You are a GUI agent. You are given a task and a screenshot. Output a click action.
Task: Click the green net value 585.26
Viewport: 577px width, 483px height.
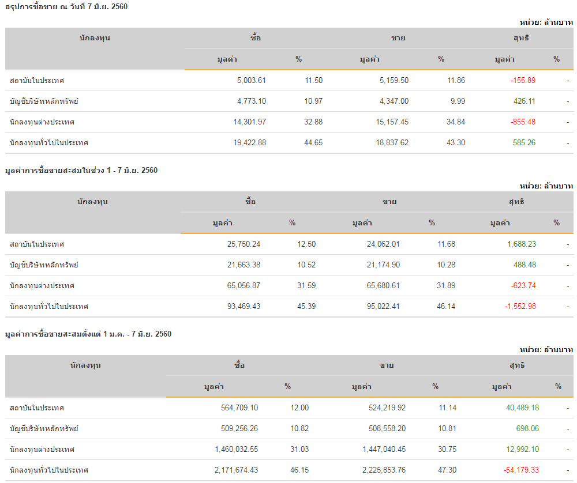click(x=524, y=143)
